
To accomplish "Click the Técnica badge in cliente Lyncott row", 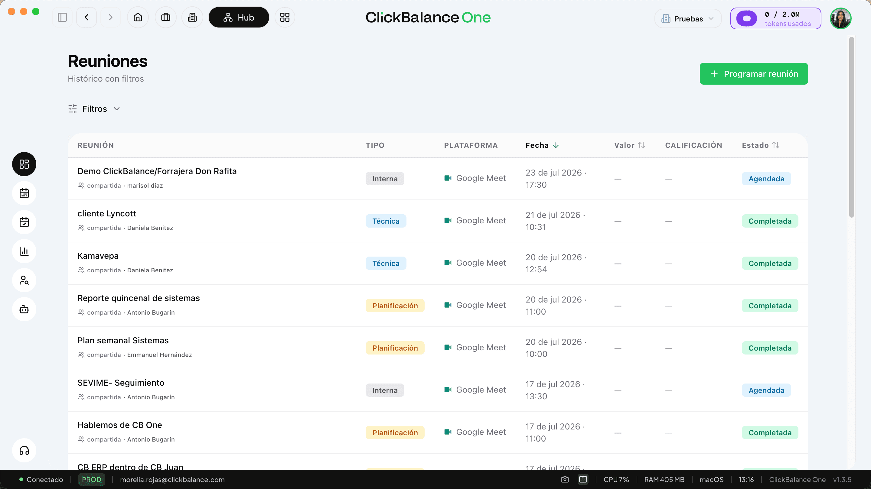I will click(x=386, y=221).
